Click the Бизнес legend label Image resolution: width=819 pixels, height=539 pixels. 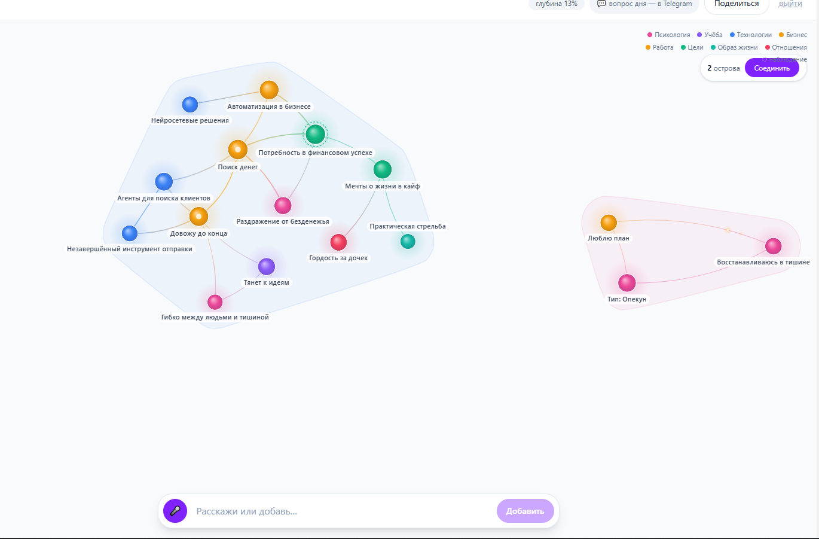[796, 35]
